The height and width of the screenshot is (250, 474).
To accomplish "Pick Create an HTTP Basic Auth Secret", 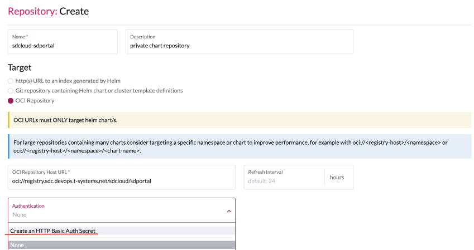I will pyautogui.click(x=53, y=231).
